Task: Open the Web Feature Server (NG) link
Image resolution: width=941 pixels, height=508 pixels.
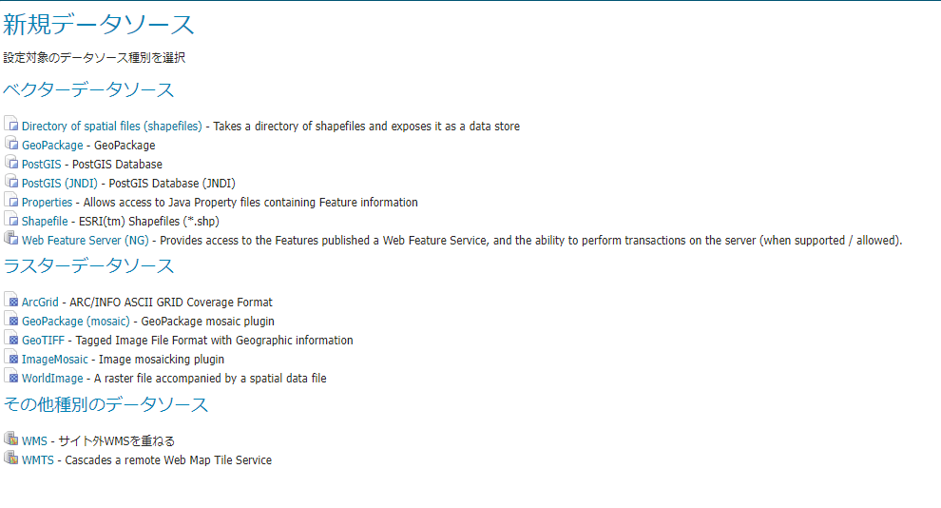Action: pos(86,241)
